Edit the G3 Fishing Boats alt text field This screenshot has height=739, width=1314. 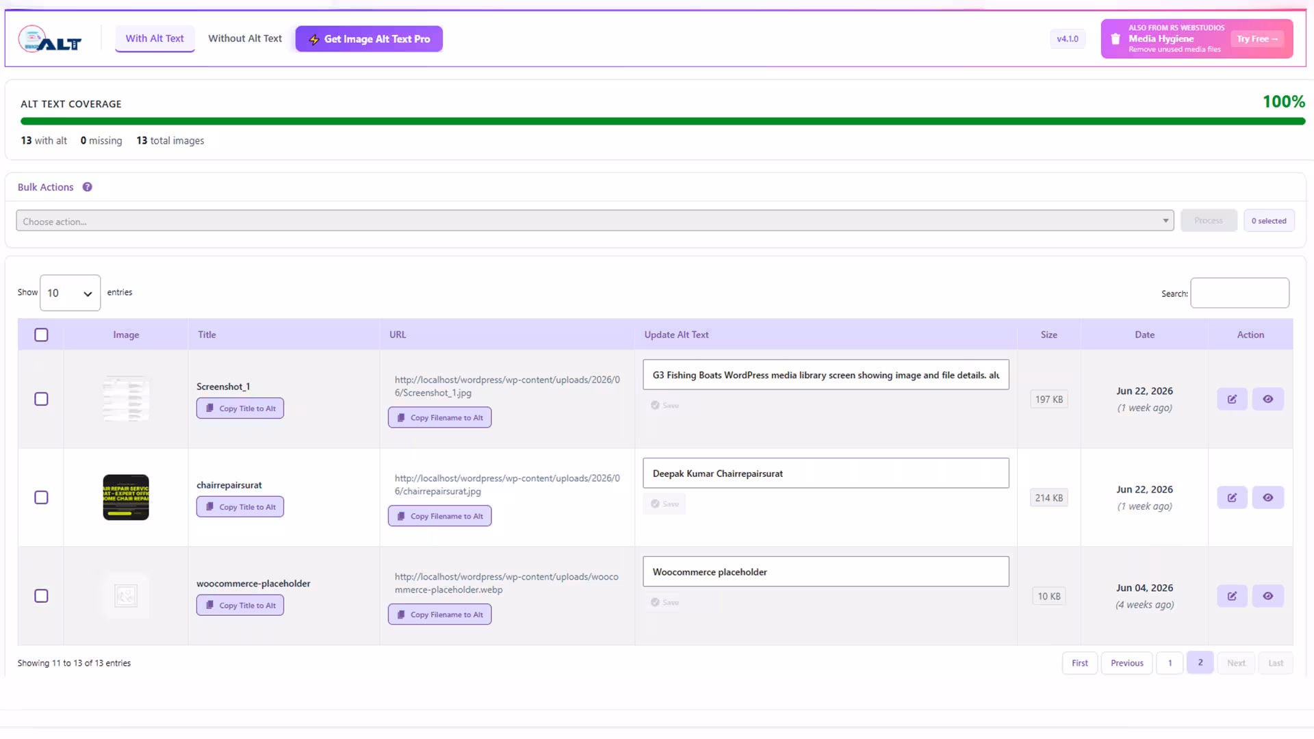click(x=825, y=375)
